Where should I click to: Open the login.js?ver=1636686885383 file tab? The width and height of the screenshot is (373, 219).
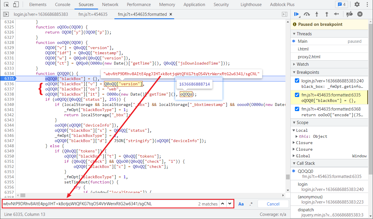click(x=41, y=14)
